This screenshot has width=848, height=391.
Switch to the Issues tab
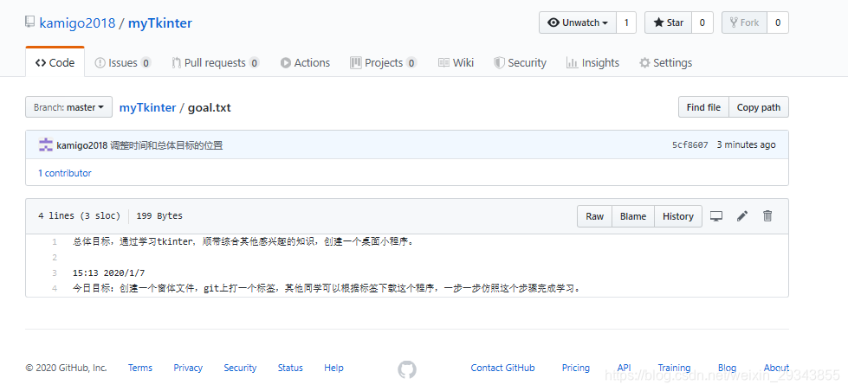(x=123, y=62)
